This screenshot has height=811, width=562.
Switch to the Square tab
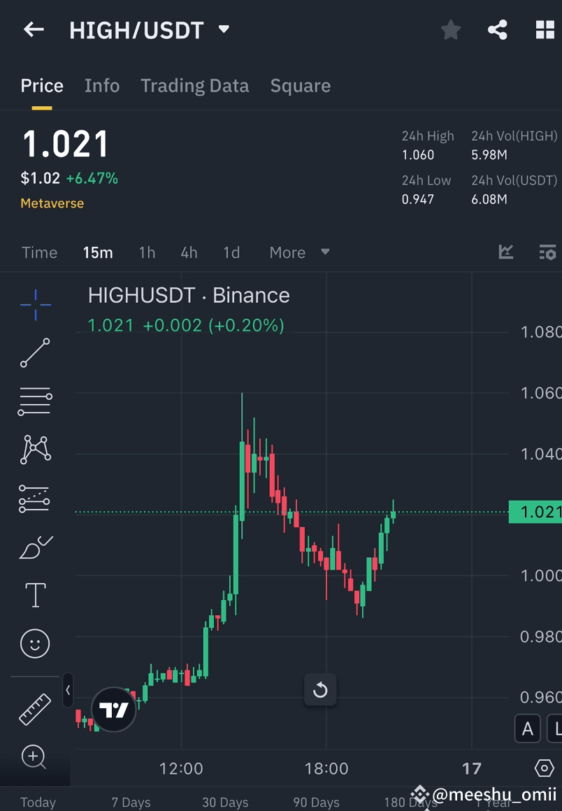click(x=300, y=85)
